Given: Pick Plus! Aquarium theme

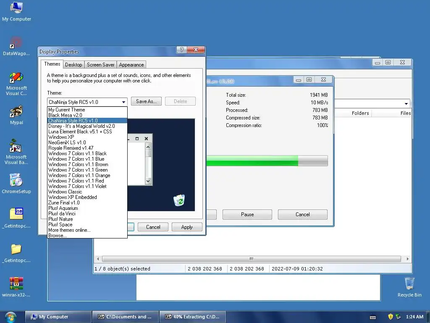Looking at the screenshot, I should pyautogui.click(x=87, y=208).
